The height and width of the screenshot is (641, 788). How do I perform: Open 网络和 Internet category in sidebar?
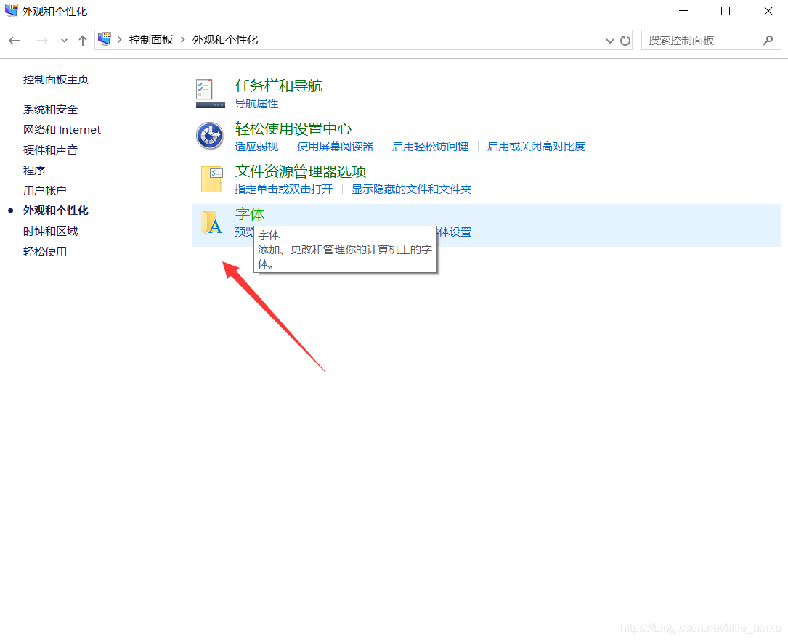pyautogui.click(x=62, y=130)
